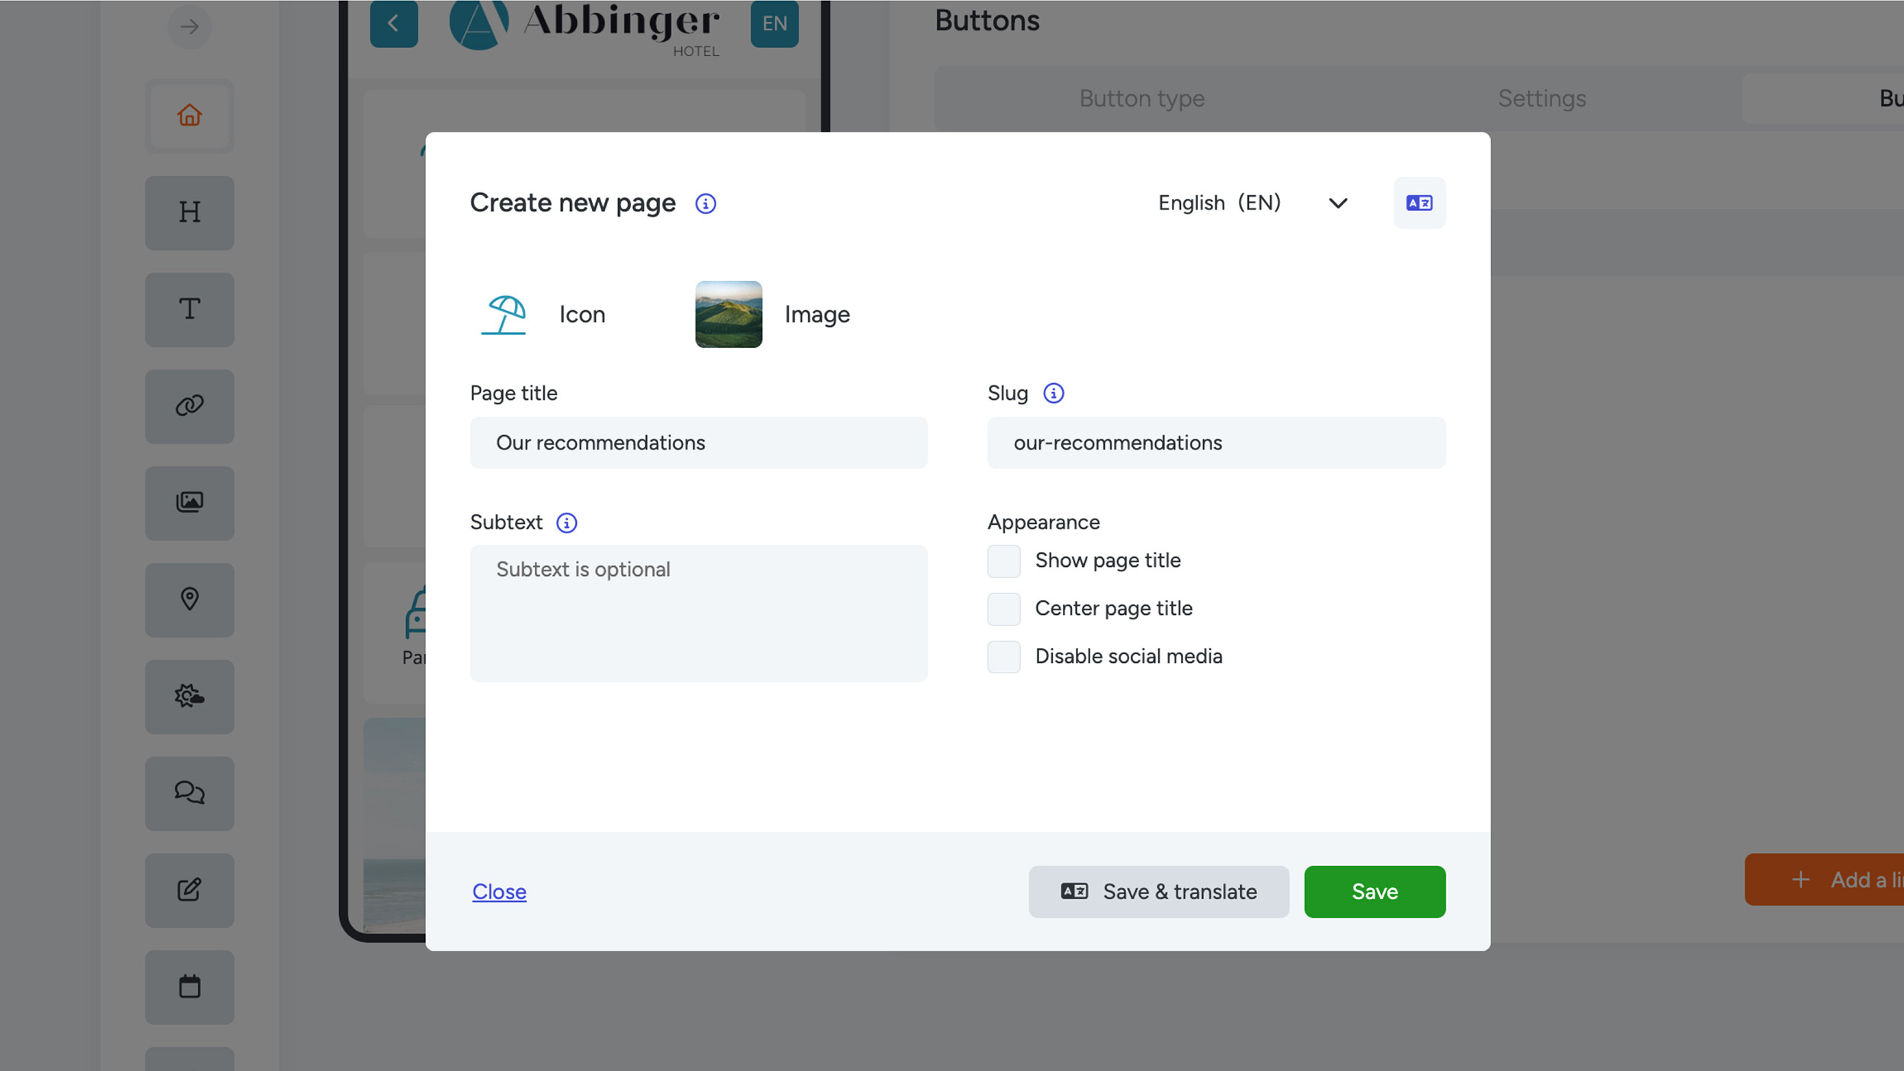Select the edit form block icon

pos(190,890)
